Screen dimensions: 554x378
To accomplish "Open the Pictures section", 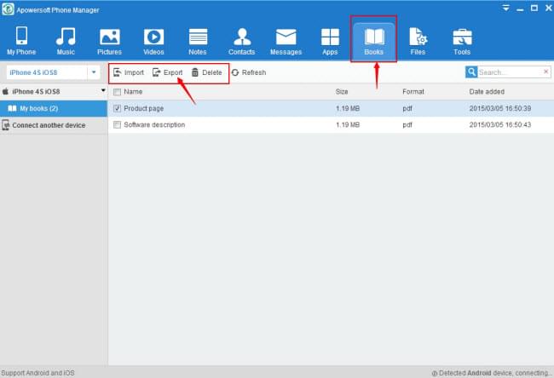I will pos(110,41).
